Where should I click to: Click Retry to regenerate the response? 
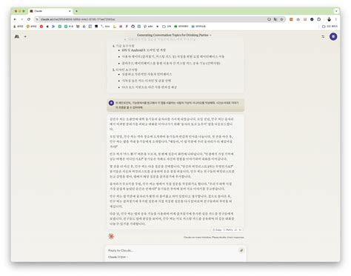point(228,229)
